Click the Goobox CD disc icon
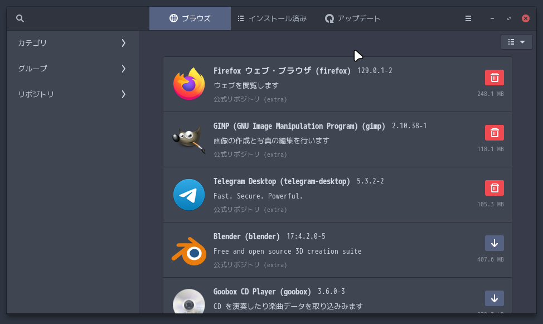 189,301
